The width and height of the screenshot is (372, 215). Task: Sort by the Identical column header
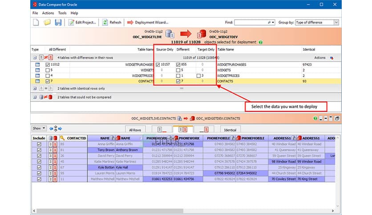(309, 49)
